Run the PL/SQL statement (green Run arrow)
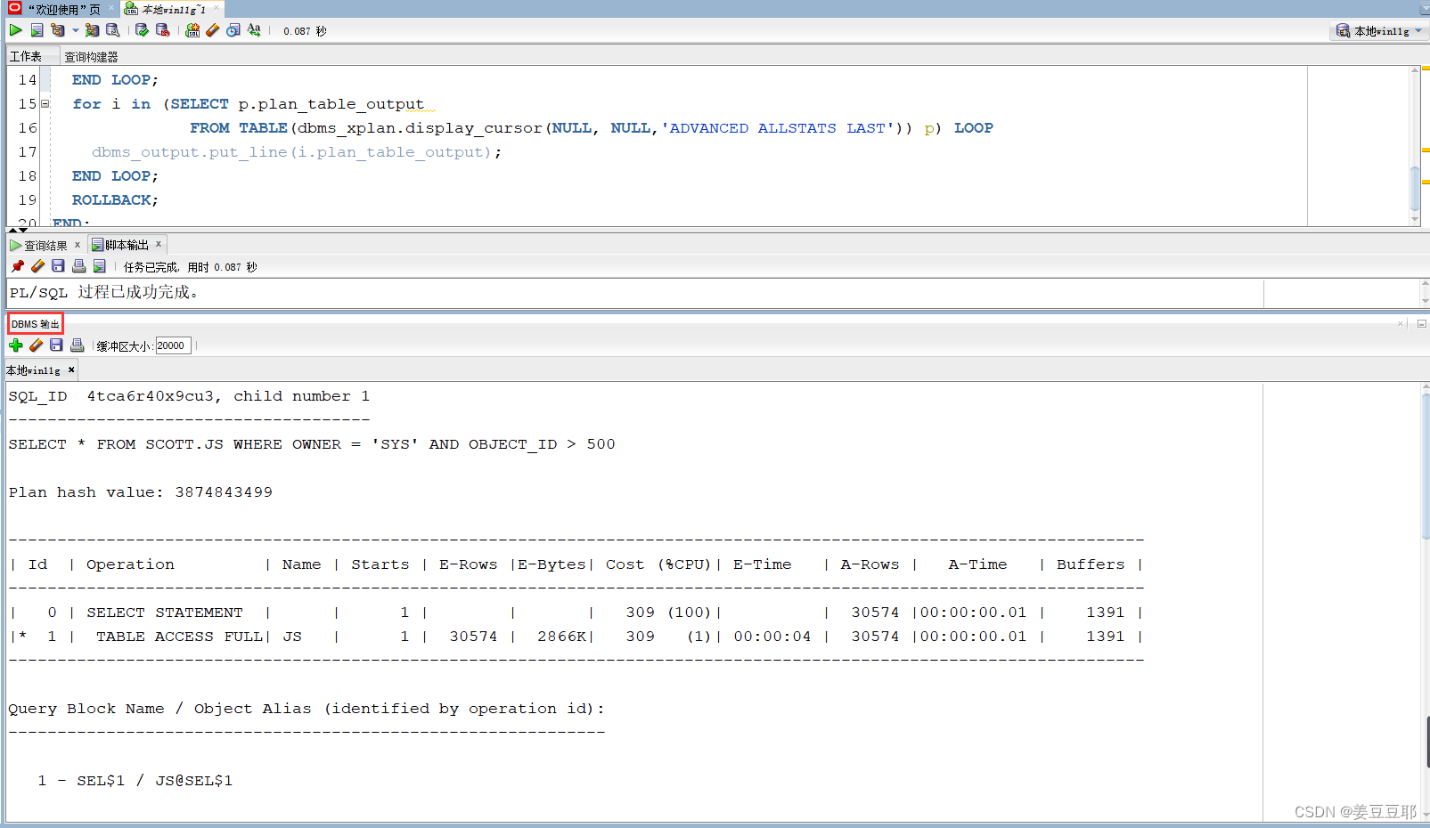Screen dimensions: 1430x828 pyautogui.click(x=15, y=29)
